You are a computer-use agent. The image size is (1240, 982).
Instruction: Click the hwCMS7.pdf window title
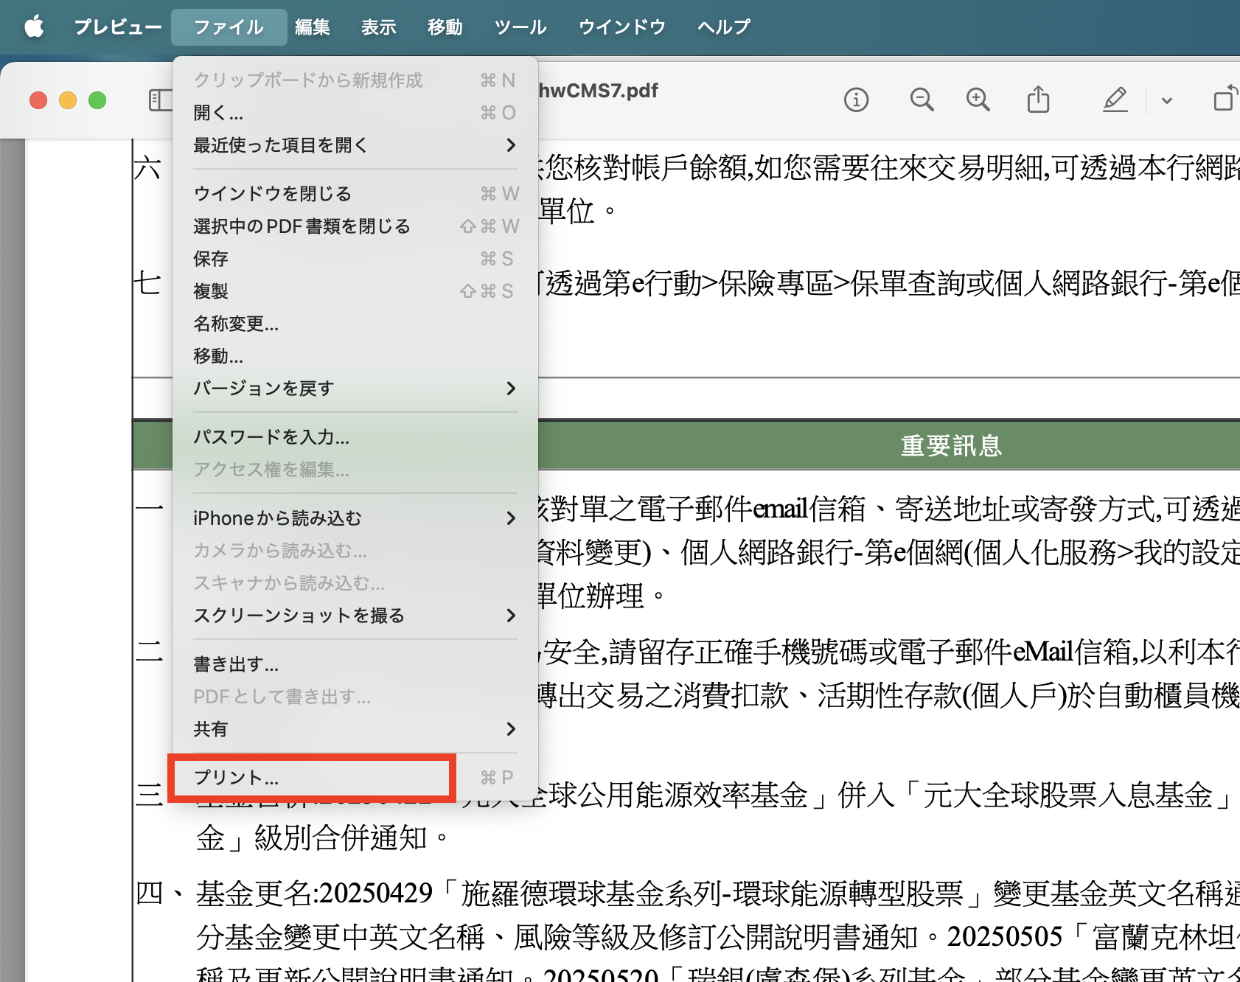599,91
